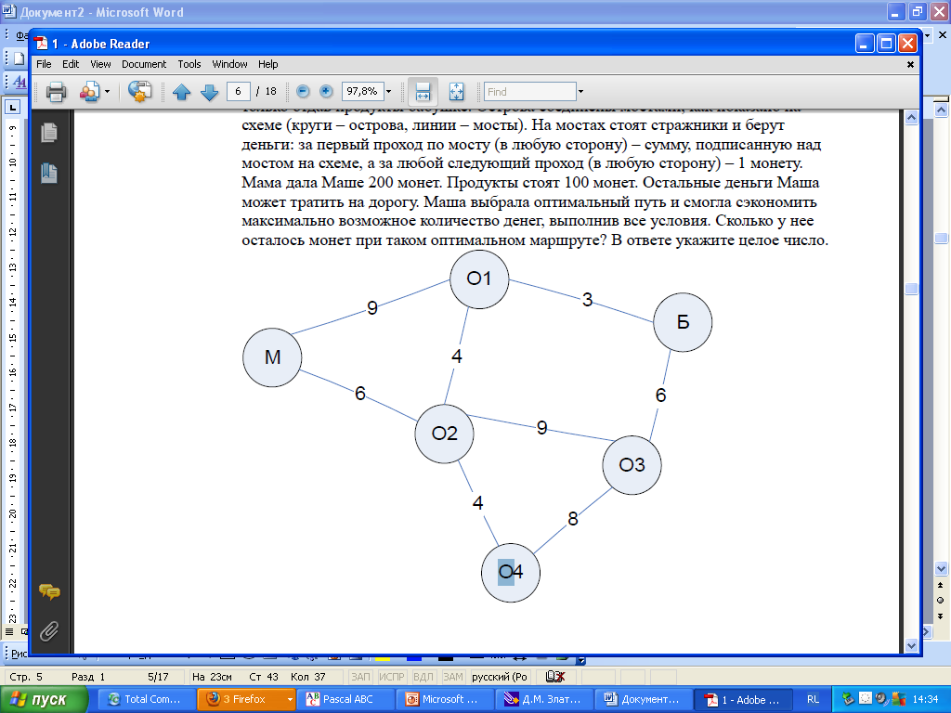Toggle scrolling fit-width page mode
This screenshot has width=951, height=713.
tap(423, 92)
